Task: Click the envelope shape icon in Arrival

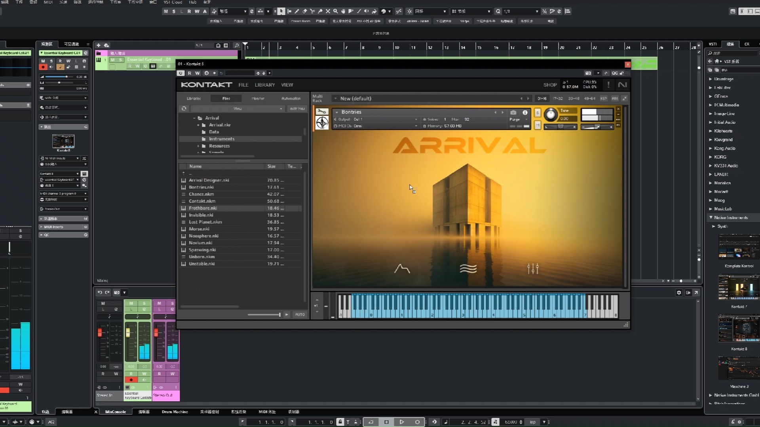Action: pyautogui.click(x=402, y=269)
